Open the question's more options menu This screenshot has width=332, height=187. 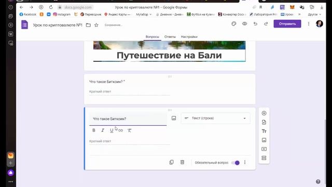pos(245,163)
